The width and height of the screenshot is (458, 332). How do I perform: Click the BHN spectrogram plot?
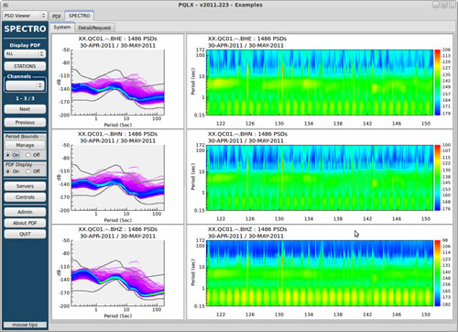pyautogui.click(x=320, y=178)
